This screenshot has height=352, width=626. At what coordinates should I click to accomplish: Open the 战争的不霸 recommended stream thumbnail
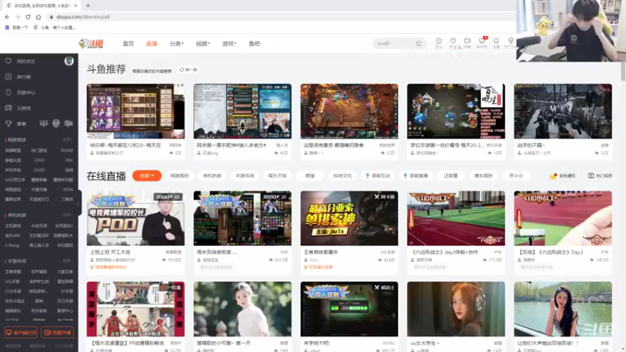point(563,111)
